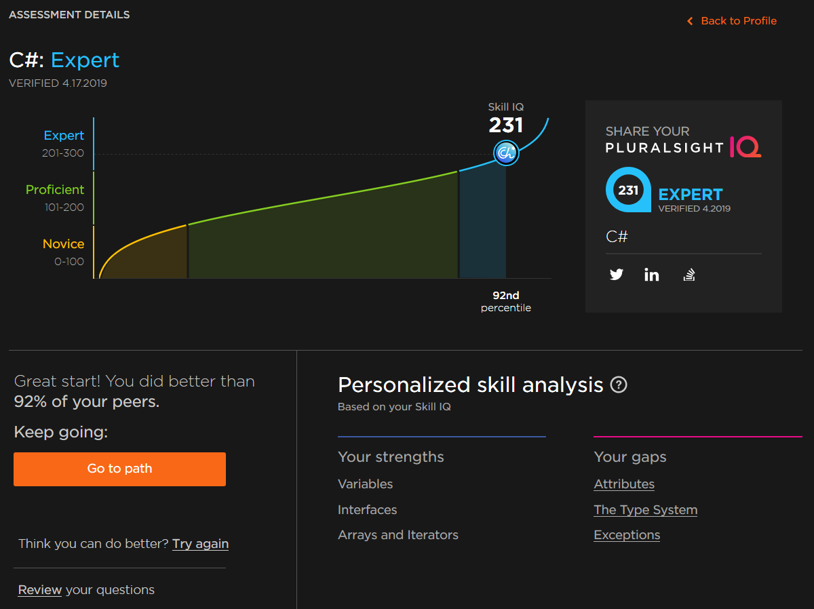
Task: Click the VERIFIED 4.17.2019 text
Action: pos(58,83)
